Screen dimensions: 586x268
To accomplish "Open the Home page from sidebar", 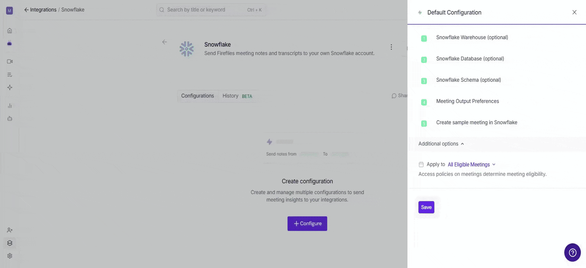I will pyautogui.click(x=10, y=31).
